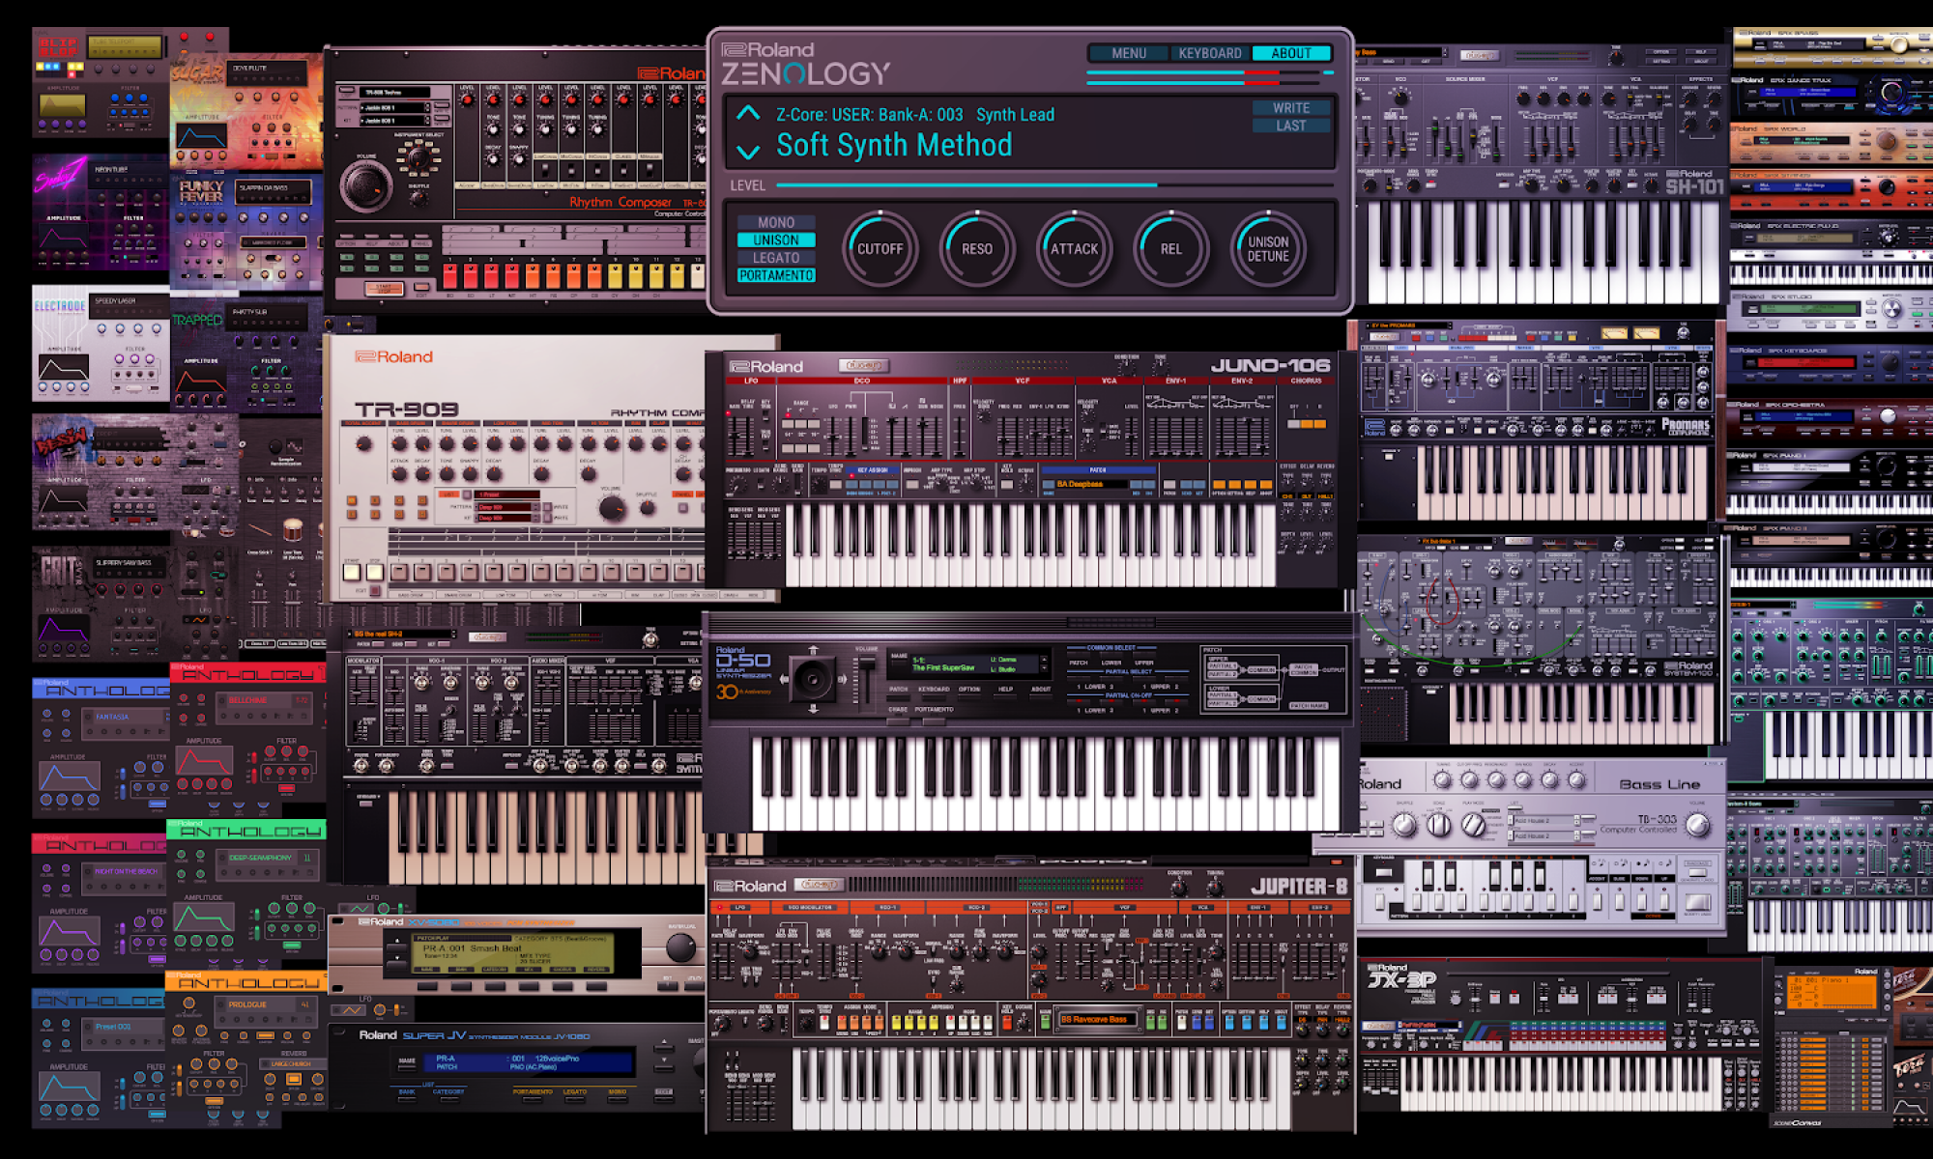1933x1159 pixels.
Task: Click the UNISON DETUNE knob
Action: point(1267,249)
